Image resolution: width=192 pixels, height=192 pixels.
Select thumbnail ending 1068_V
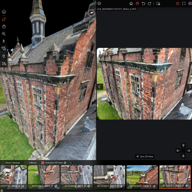point(142,177)
